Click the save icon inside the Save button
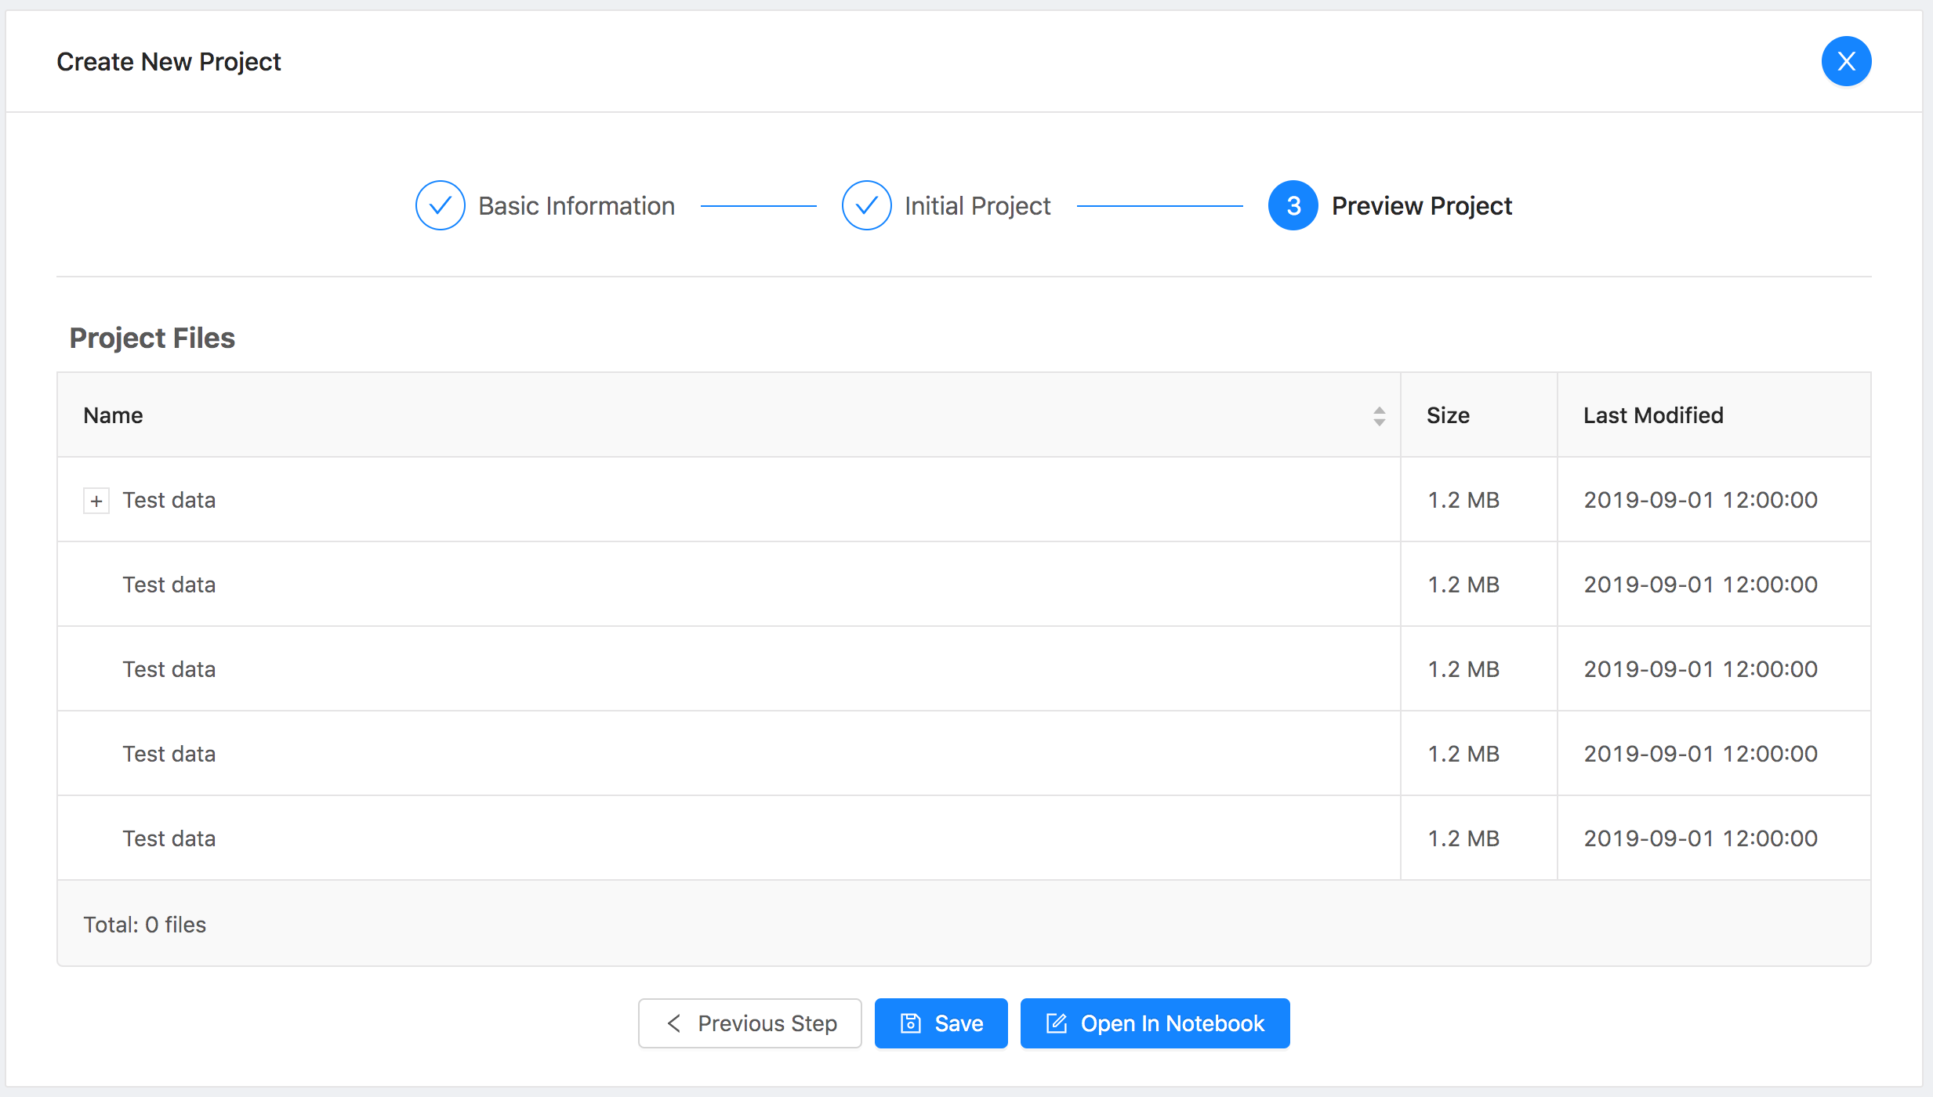1933x1097 pixels. coord(909,1023)
